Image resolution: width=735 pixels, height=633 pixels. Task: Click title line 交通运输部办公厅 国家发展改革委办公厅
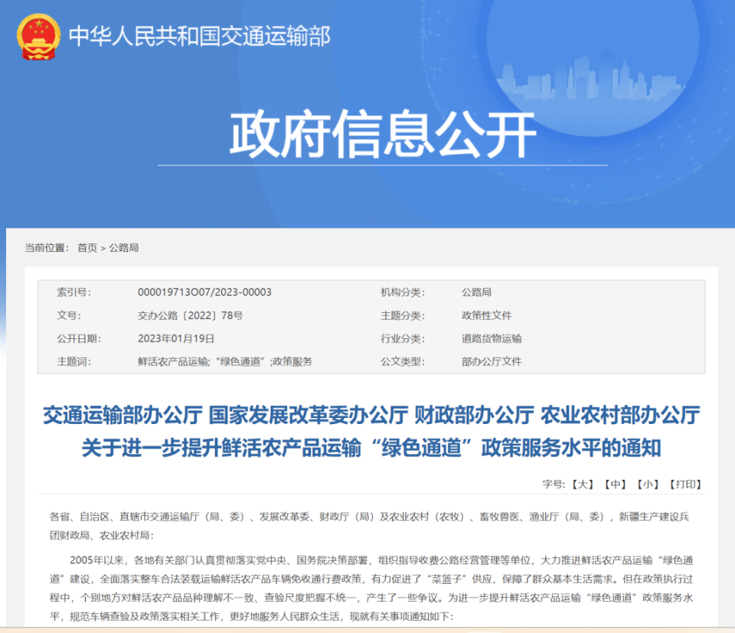tap(226, 415)
